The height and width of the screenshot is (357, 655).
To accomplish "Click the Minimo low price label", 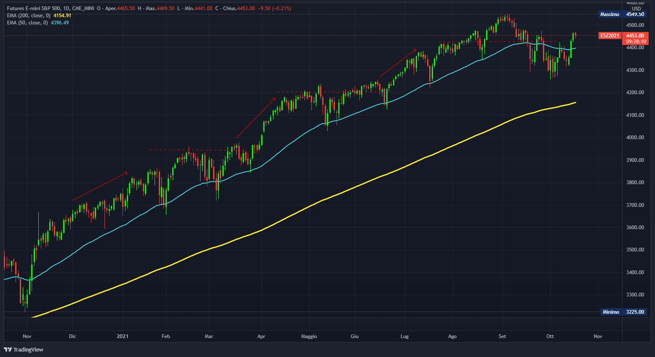I will (x=611, y=312).
